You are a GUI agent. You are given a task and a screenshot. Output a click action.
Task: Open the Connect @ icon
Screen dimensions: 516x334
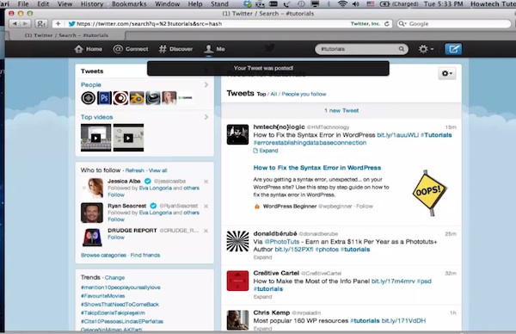point(118,49)
